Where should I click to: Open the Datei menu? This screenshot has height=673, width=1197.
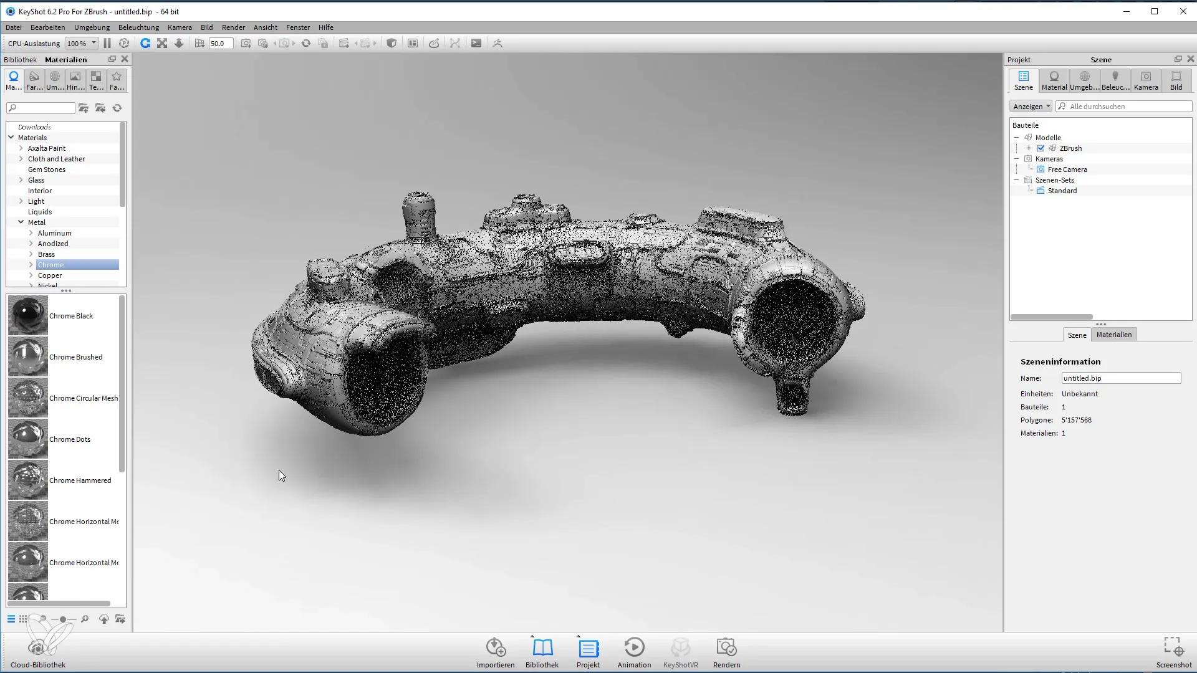click(x=14, y=27)
